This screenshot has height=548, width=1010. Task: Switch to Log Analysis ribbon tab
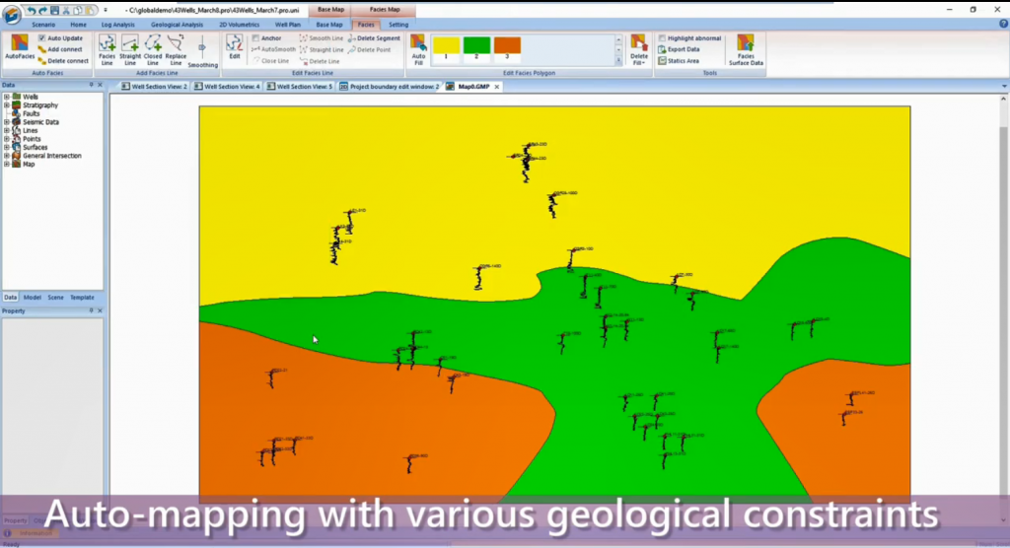point(118,25)
